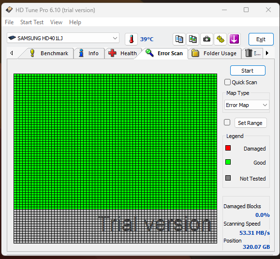Start the error scan
280x259 pixels.
[x=248, y=70]
